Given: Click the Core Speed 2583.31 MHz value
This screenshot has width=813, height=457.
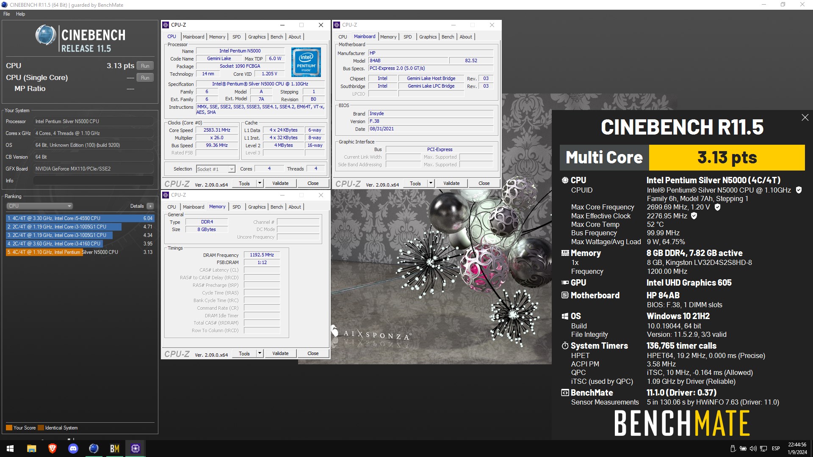Looking at the screenshot, I should [217, 130].
